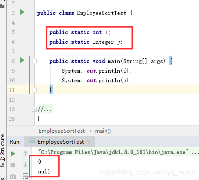Click the Run: panel label
The height and width of the screenshot is (180, 199).
(x=15, y=142)
